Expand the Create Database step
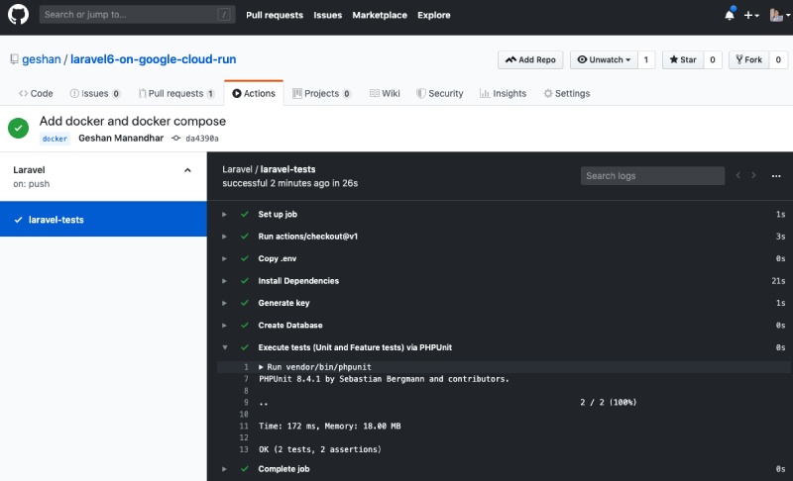793x481 pixels. point(224,326)
